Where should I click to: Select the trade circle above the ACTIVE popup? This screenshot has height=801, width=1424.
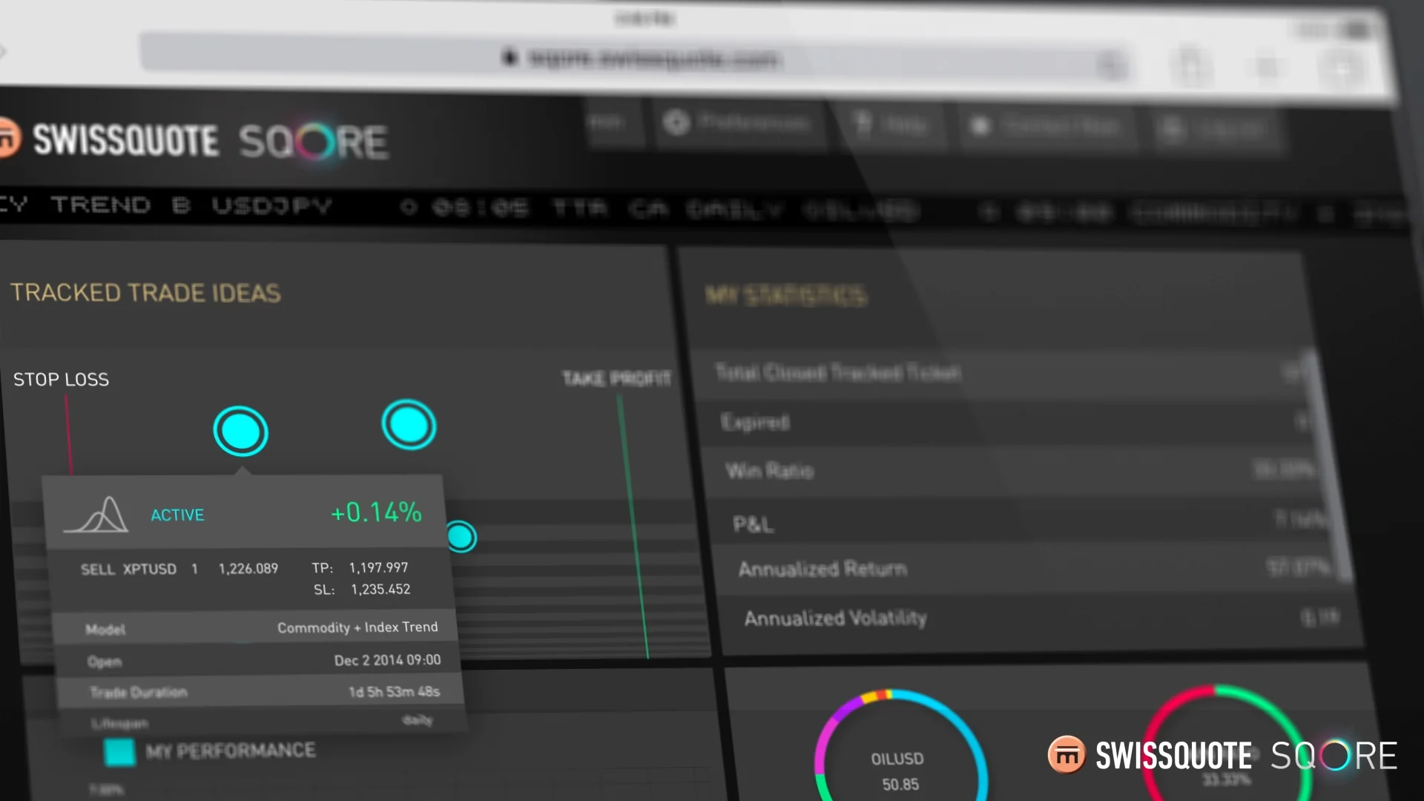(241, 432)
